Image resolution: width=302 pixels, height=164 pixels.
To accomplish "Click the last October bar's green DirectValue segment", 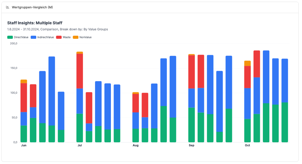I will [285, 122].
